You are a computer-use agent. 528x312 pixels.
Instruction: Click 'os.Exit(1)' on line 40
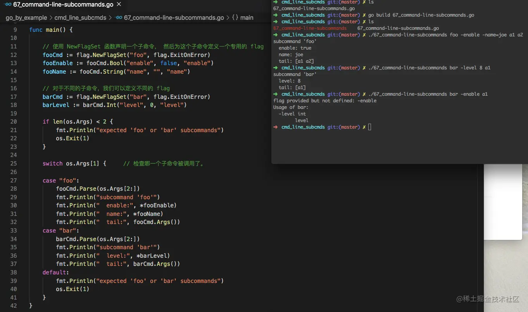(72, 289)
